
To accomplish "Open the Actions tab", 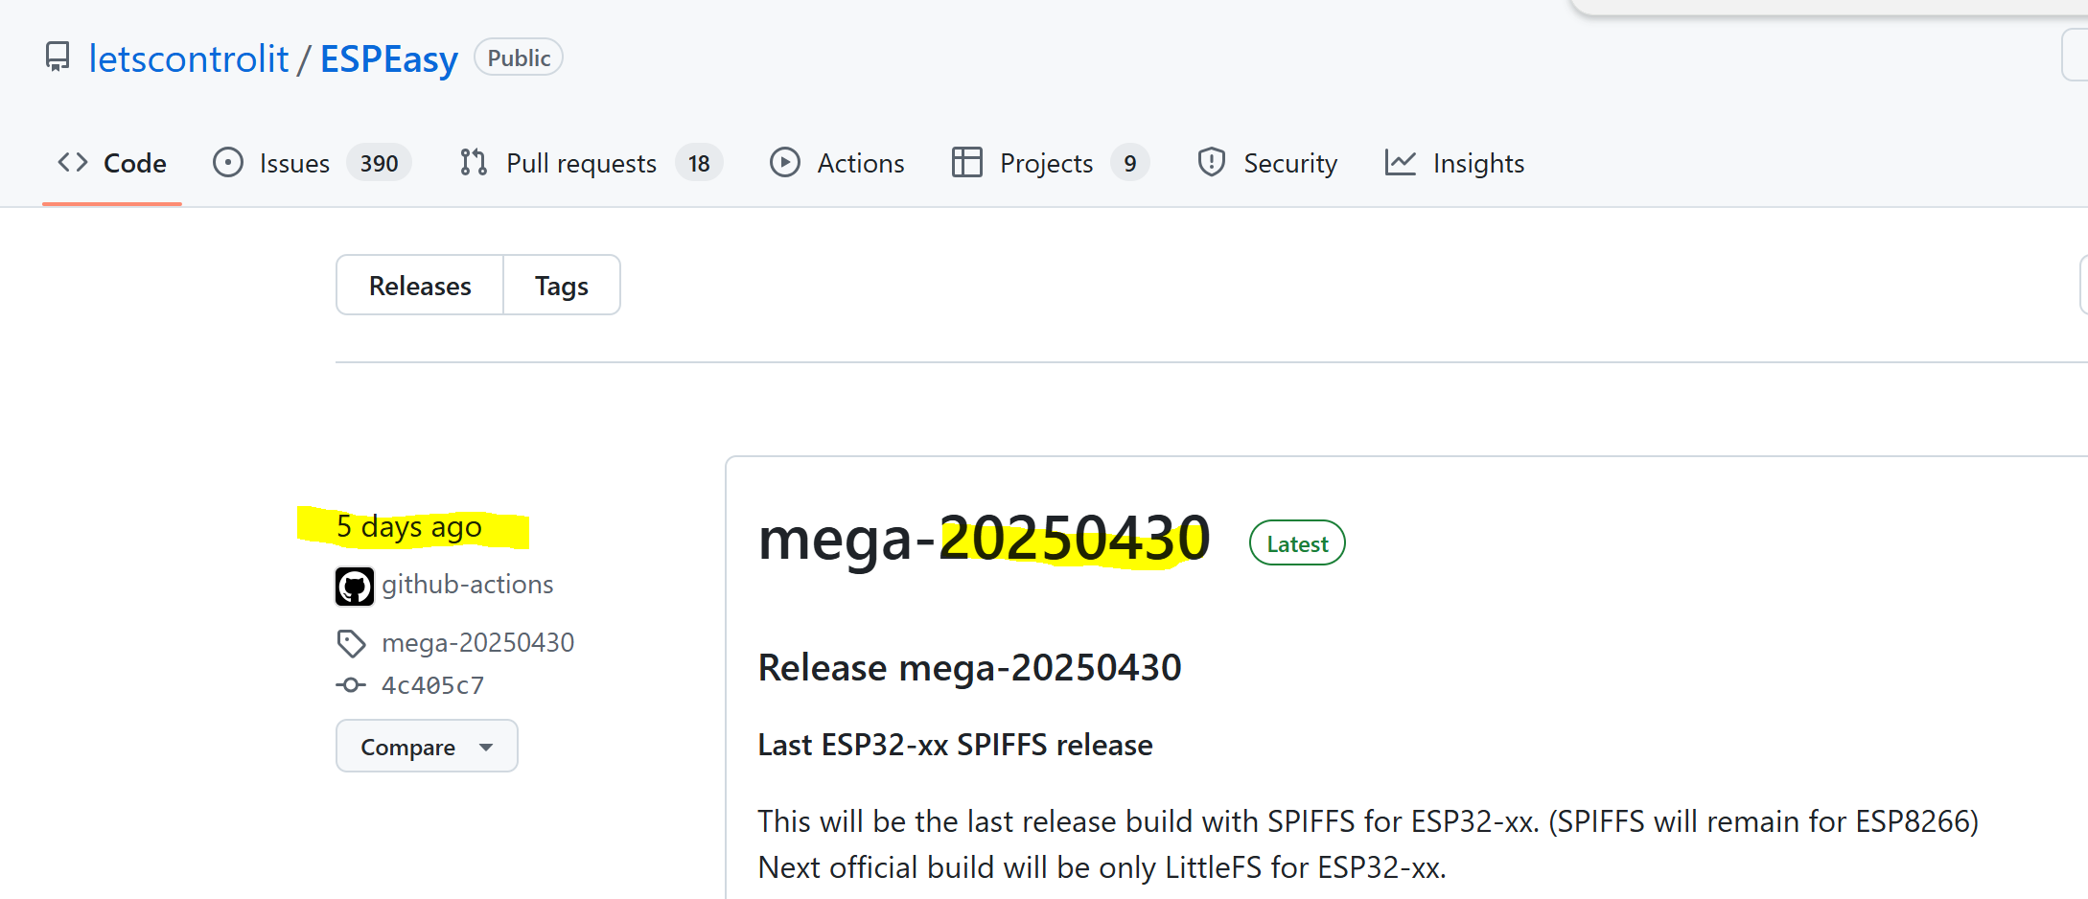I will 837,163.
